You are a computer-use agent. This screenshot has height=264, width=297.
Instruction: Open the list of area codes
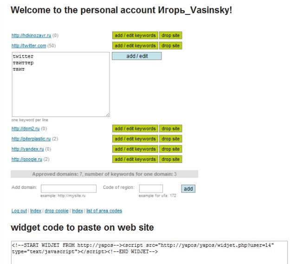point(104,211)
